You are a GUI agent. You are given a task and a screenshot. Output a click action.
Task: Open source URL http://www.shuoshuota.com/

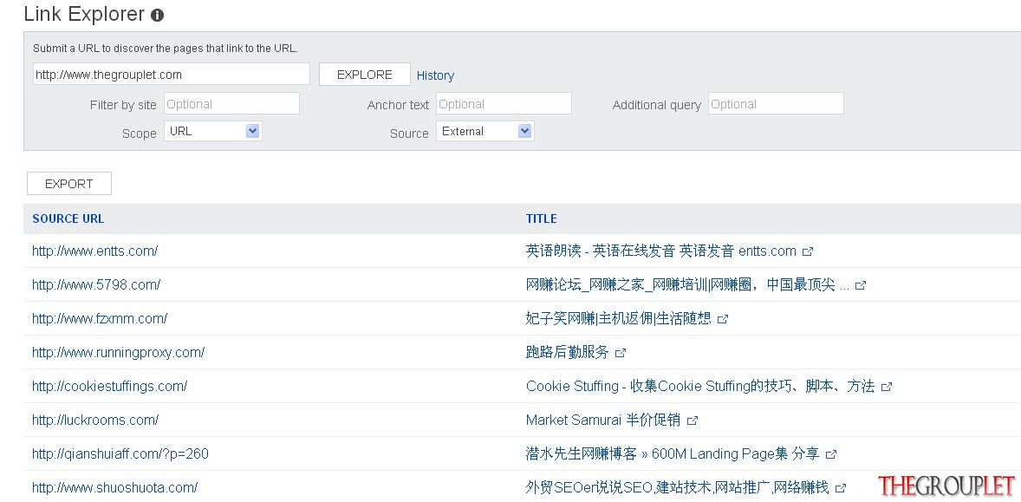[x=114, y=487]
